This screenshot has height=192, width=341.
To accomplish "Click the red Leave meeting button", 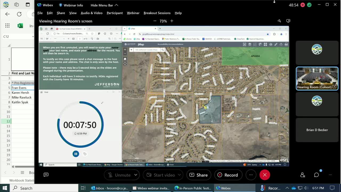I will tap(265, 175).
